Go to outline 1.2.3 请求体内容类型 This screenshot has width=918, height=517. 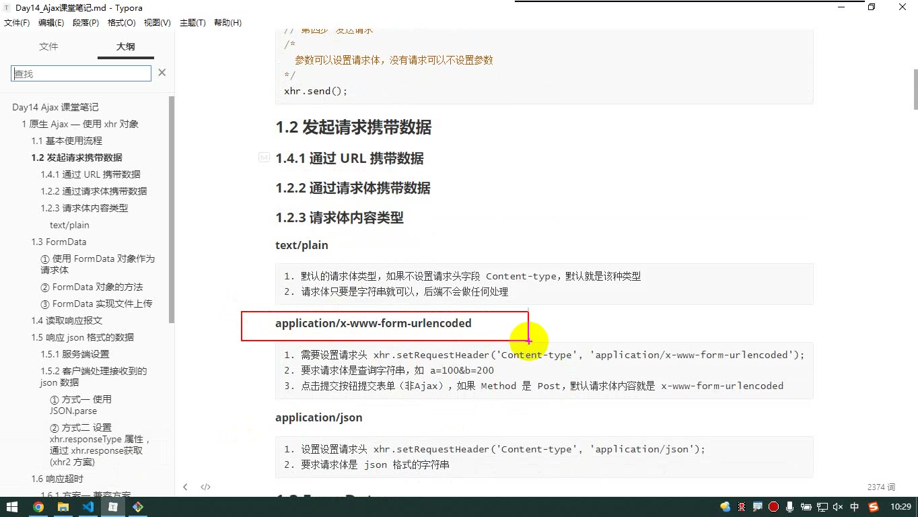pyautogui.click(x=84, y=208)
